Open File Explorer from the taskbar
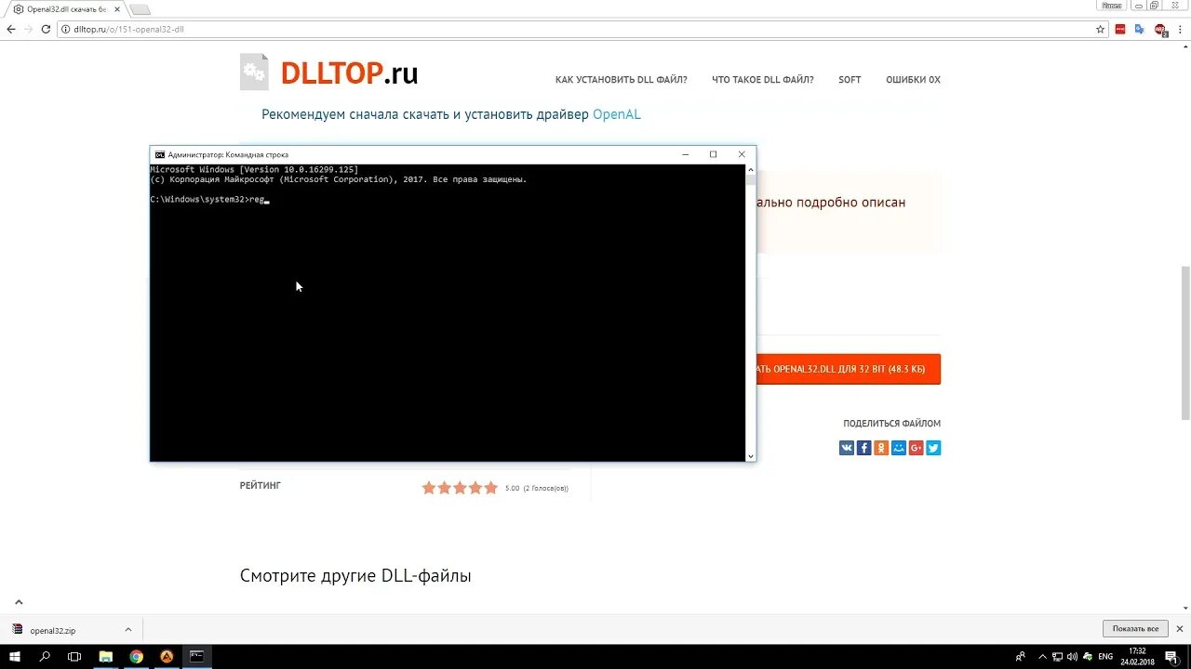The image size is (1191, 669). click(x=105, y=656)
